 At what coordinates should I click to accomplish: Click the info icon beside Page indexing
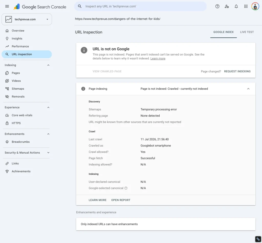click(x=83, y=89)
